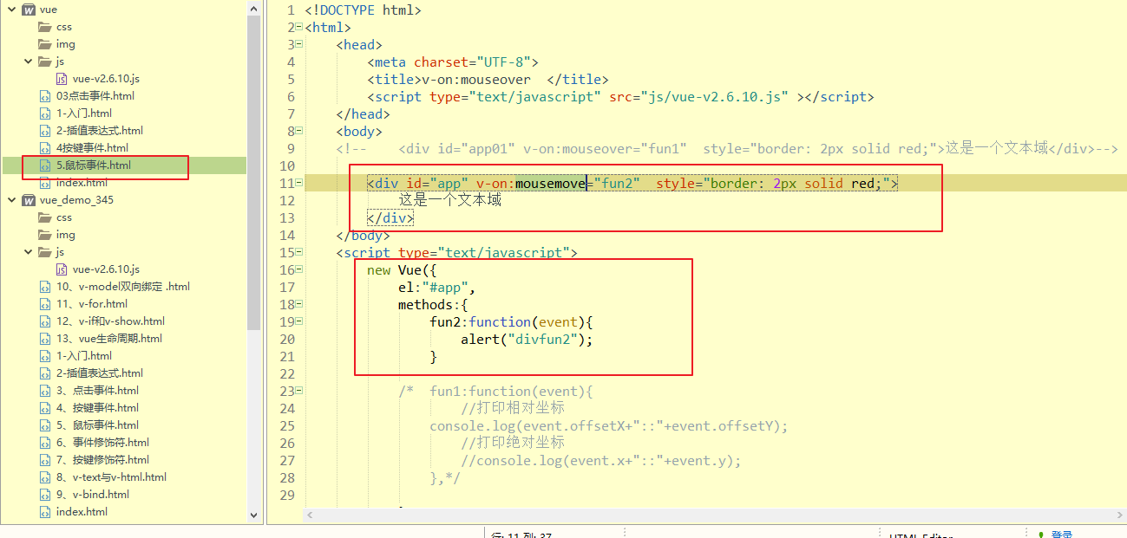Open 4、按键事件.html
The image size is (1127, 538).
[x=97, y=408]
